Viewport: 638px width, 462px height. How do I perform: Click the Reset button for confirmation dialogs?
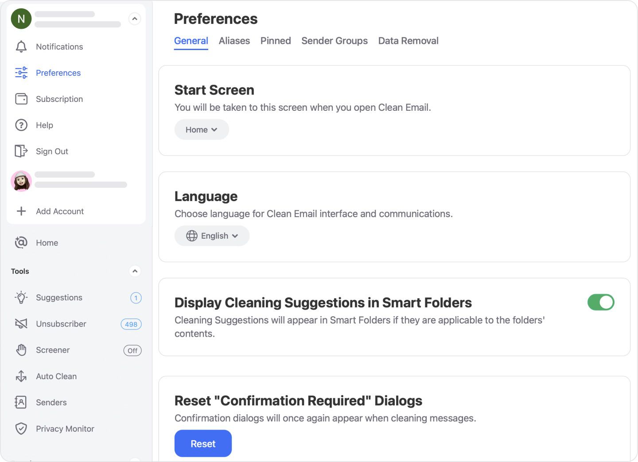(203, 443)
